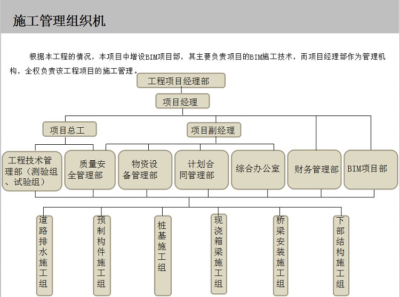The width and height of the screenshot is (400, 297).
Task: Click the line 构，全权负责该工程项目的施工管理
Action: tap(74, 71)
